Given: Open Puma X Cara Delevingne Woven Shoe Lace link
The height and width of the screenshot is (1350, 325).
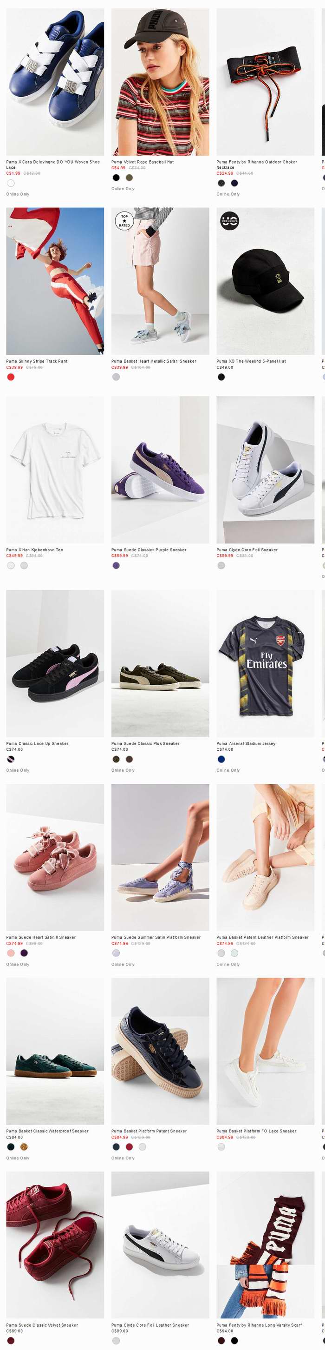Looking at the screenshot, I should coord(53,165).
